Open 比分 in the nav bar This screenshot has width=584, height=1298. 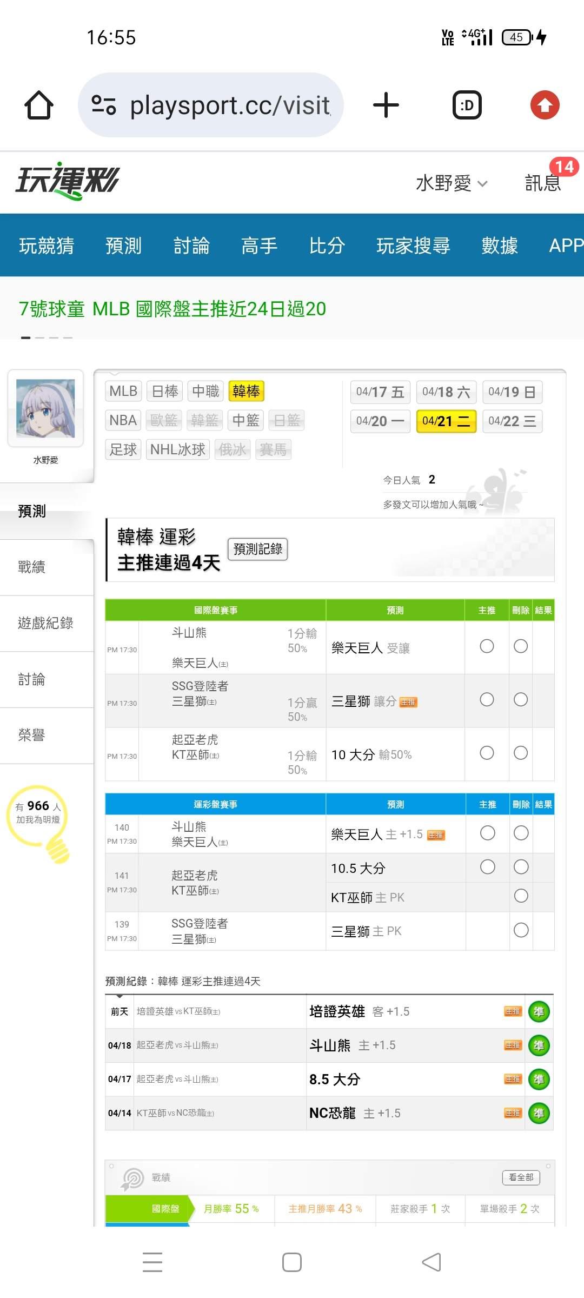327,246
